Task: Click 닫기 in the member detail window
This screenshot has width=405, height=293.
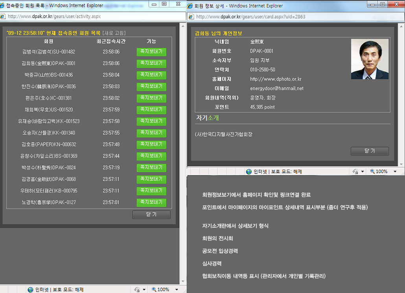Action: click(370, 151)
